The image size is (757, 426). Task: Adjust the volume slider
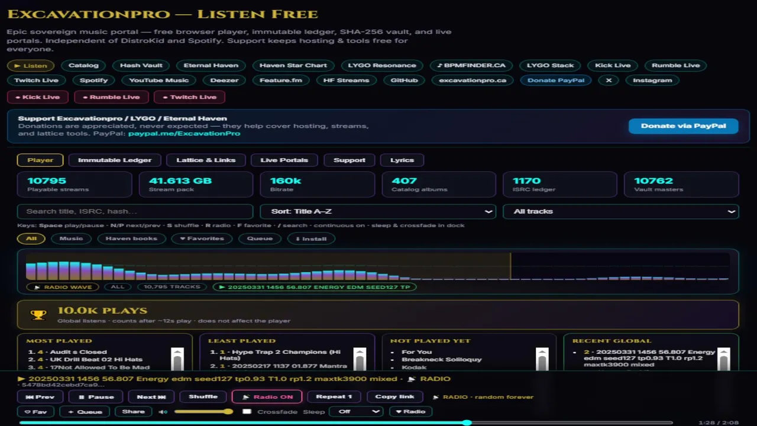(203, 412)
